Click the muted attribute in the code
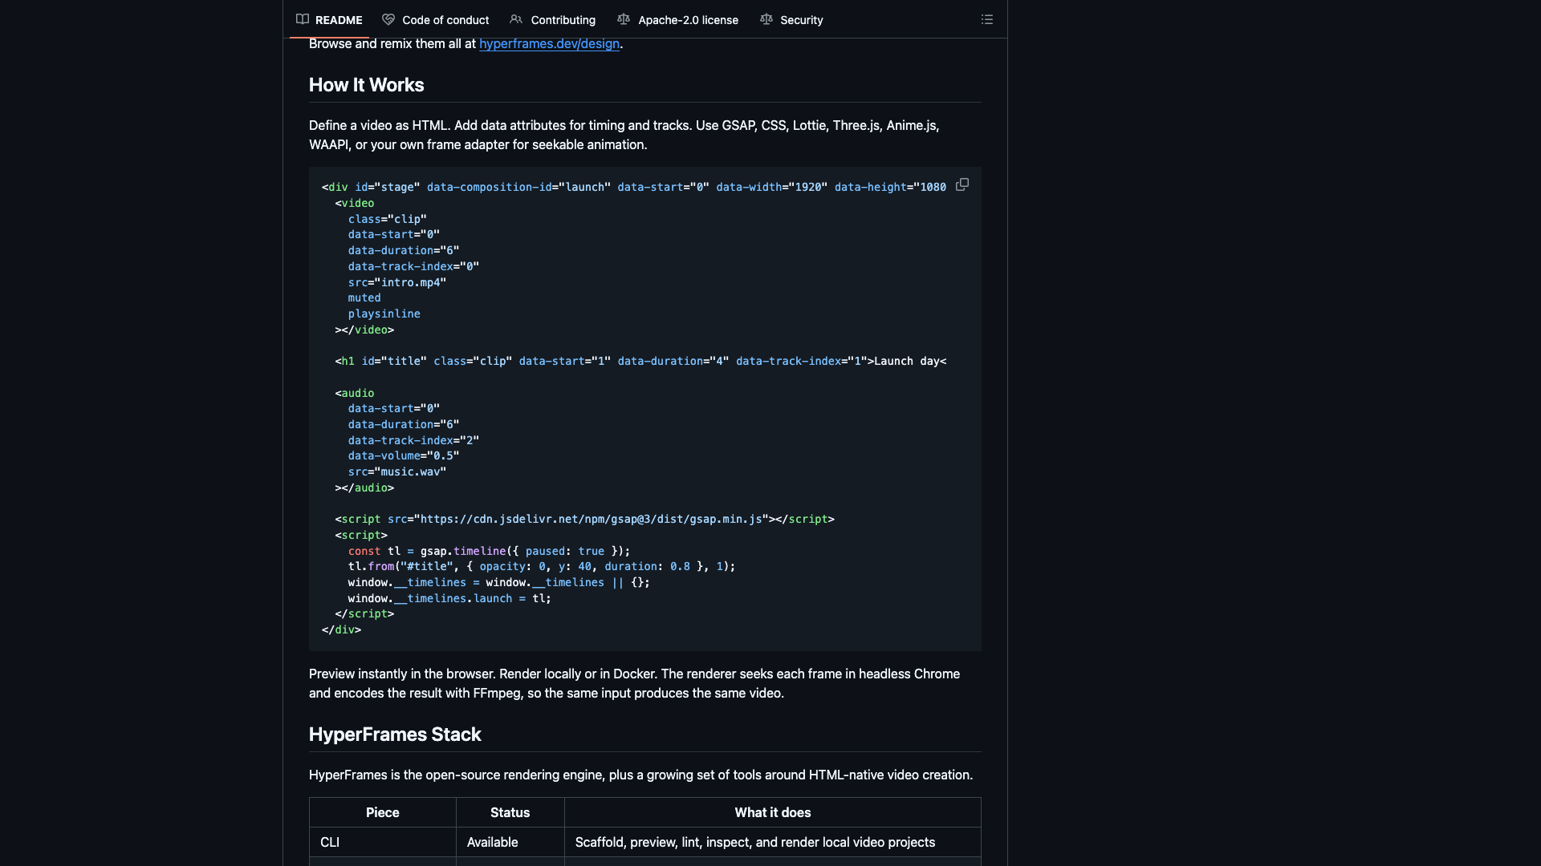Screen dimensions: 1541x866 pos(364,297)
